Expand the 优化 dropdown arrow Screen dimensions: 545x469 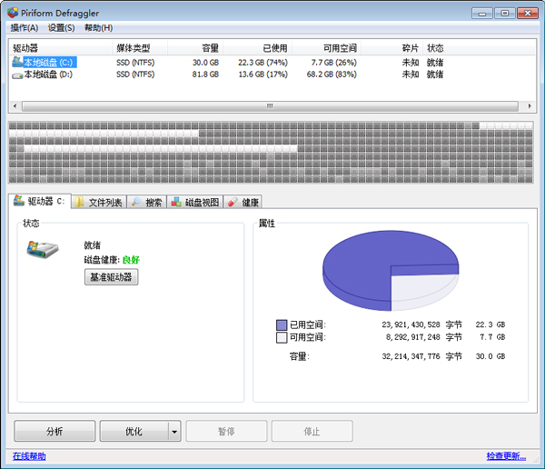[174, 431]
